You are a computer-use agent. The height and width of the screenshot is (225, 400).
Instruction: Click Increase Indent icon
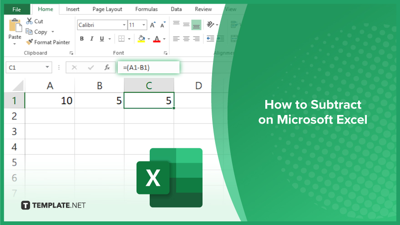pos(220,39)
